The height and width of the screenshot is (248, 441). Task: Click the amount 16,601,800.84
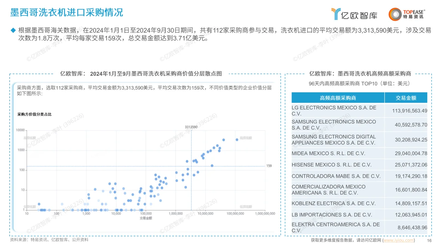[411, 189]
